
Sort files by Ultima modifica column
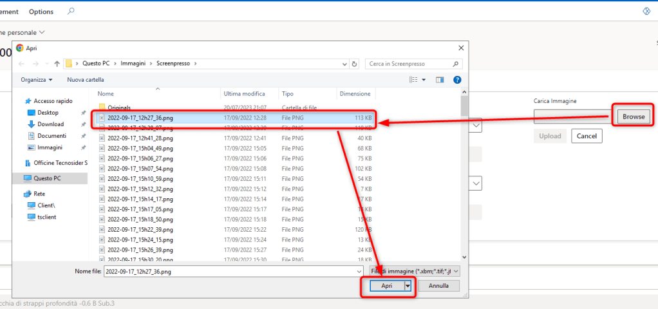[x=244, y=94]
